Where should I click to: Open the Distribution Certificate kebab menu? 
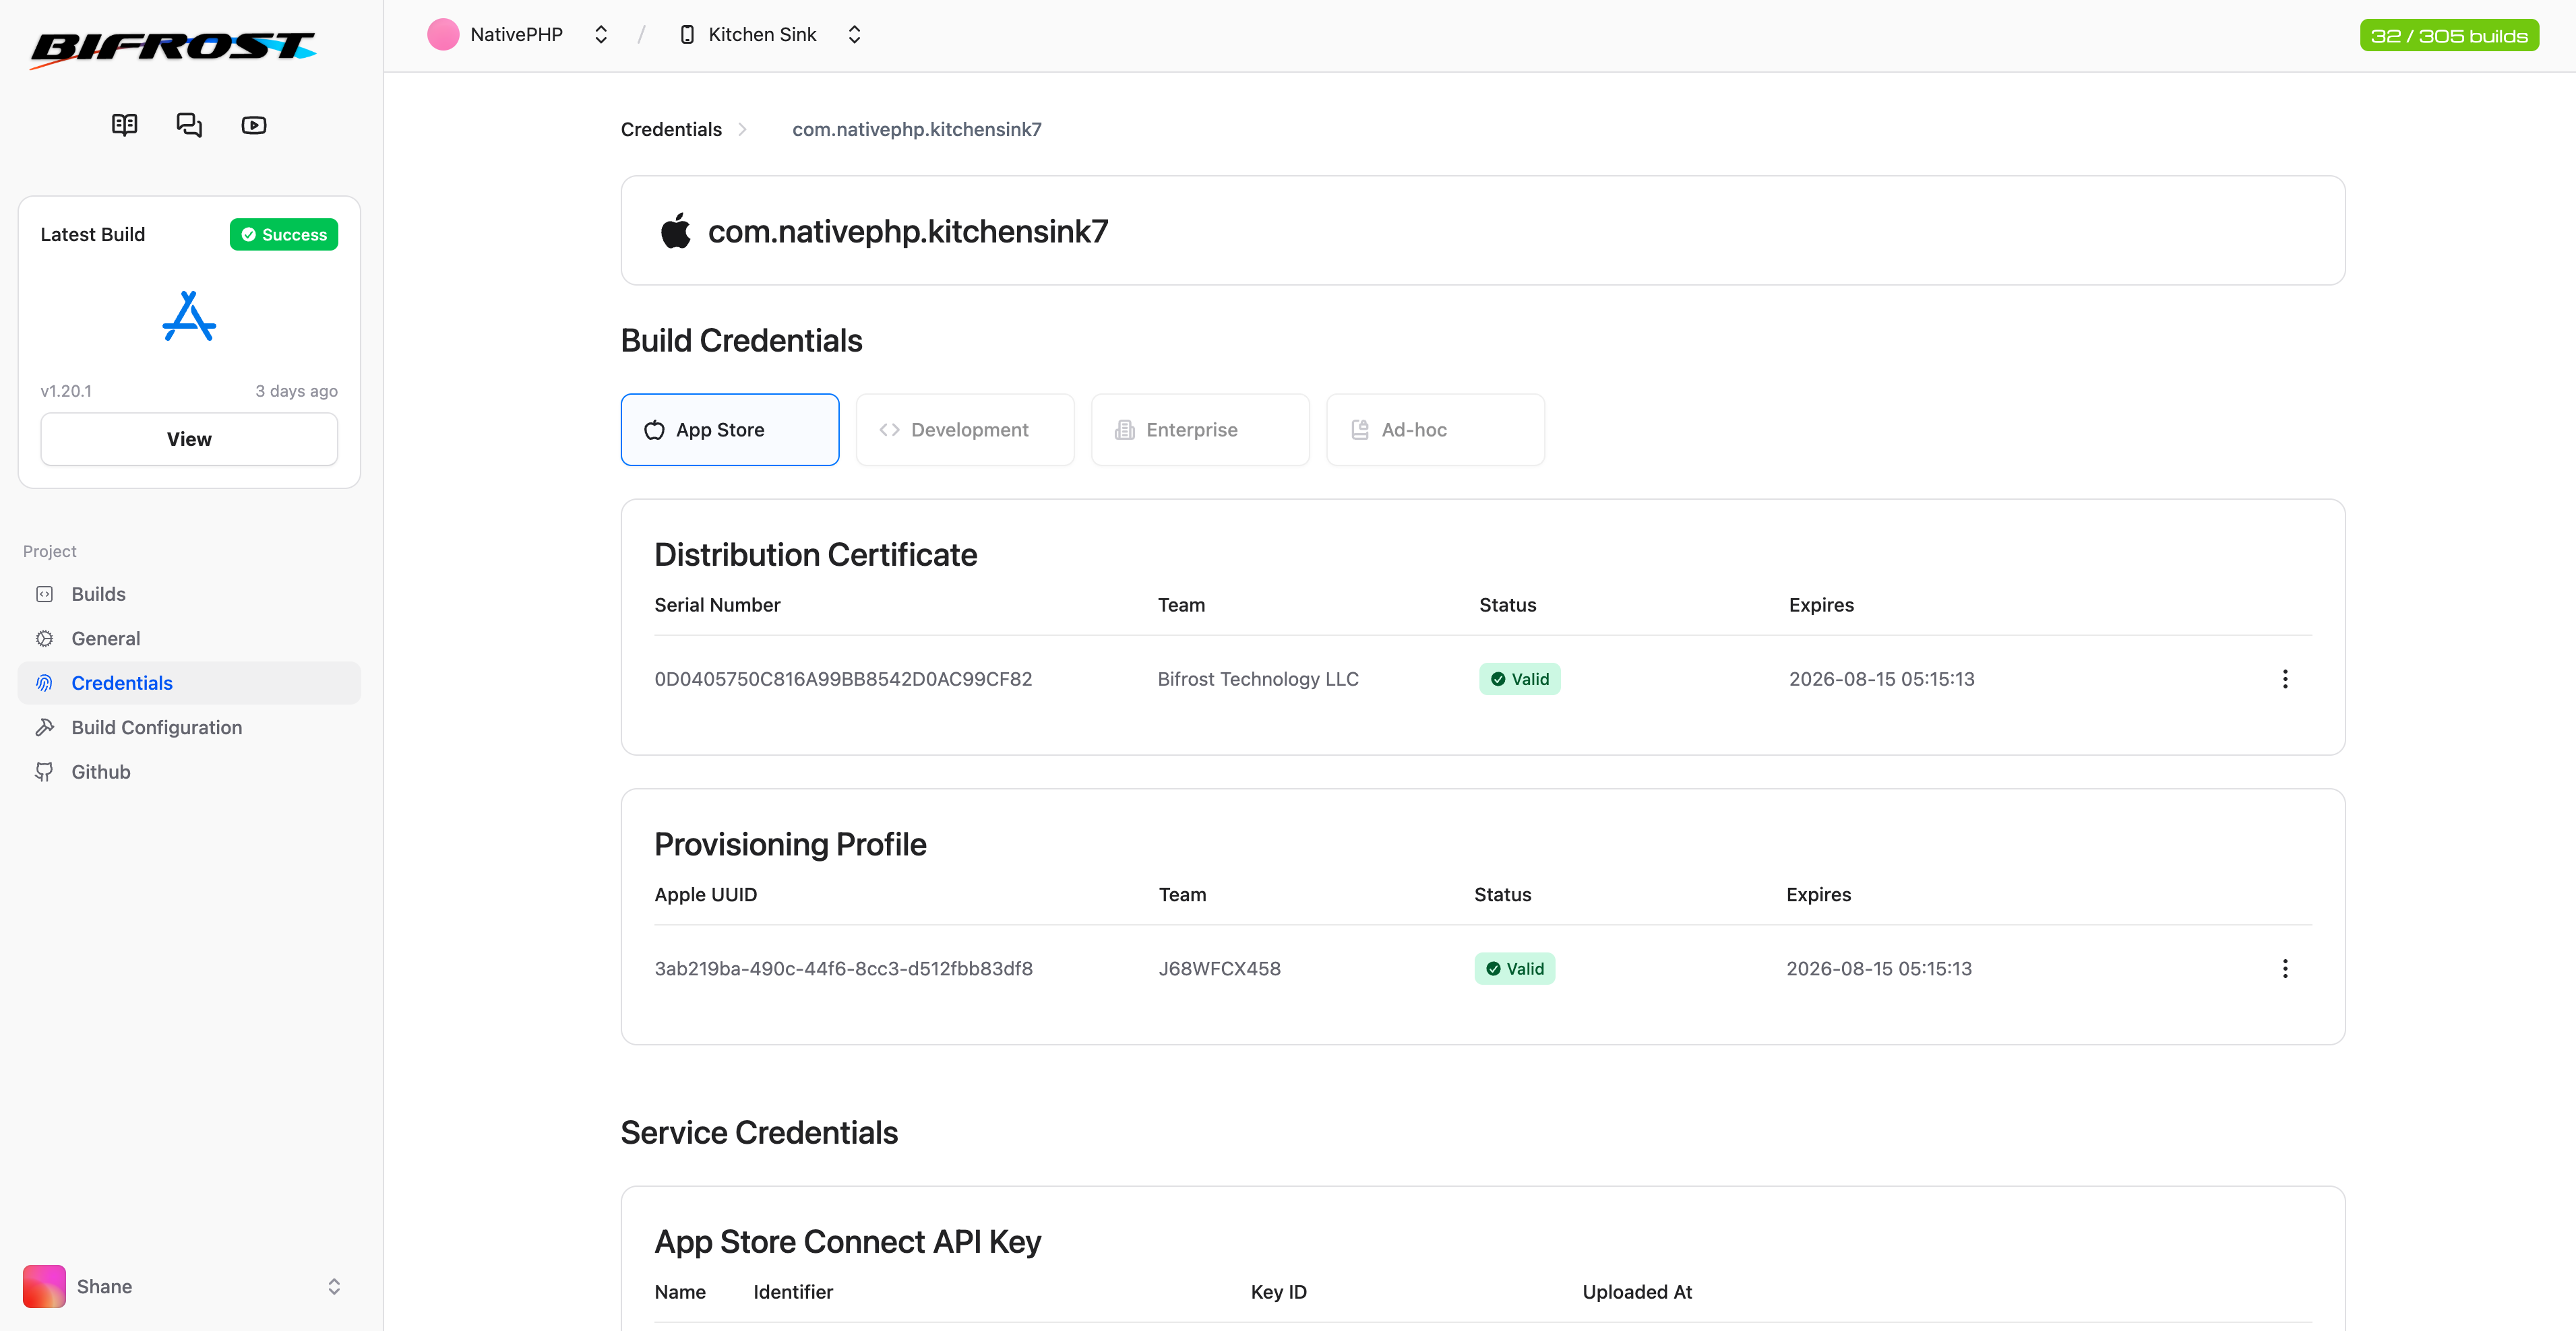(2285, 678)
